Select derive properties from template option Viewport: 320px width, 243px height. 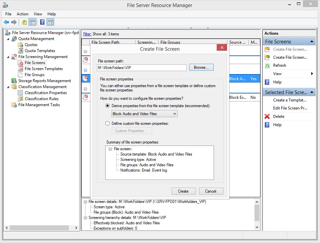click(108, 106)
